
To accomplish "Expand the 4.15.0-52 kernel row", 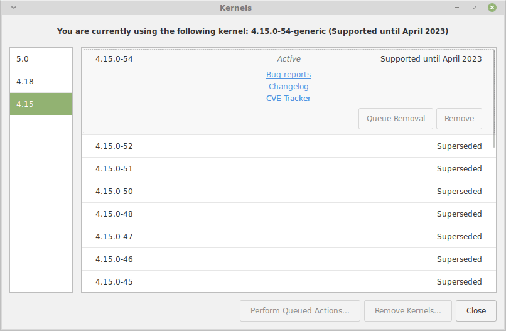I will (288, 146).
